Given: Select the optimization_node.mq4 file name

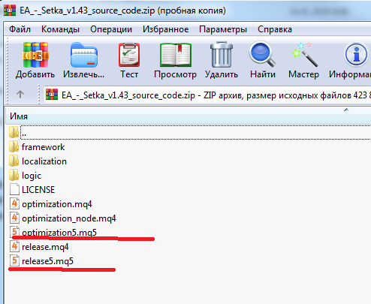Looking at the screenshot, I should pyautogui.click(x=69, y=218).
